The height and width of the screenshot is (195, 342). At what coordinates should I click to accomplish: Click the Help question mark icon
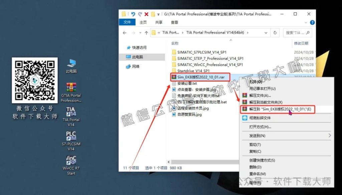point(312,22)
